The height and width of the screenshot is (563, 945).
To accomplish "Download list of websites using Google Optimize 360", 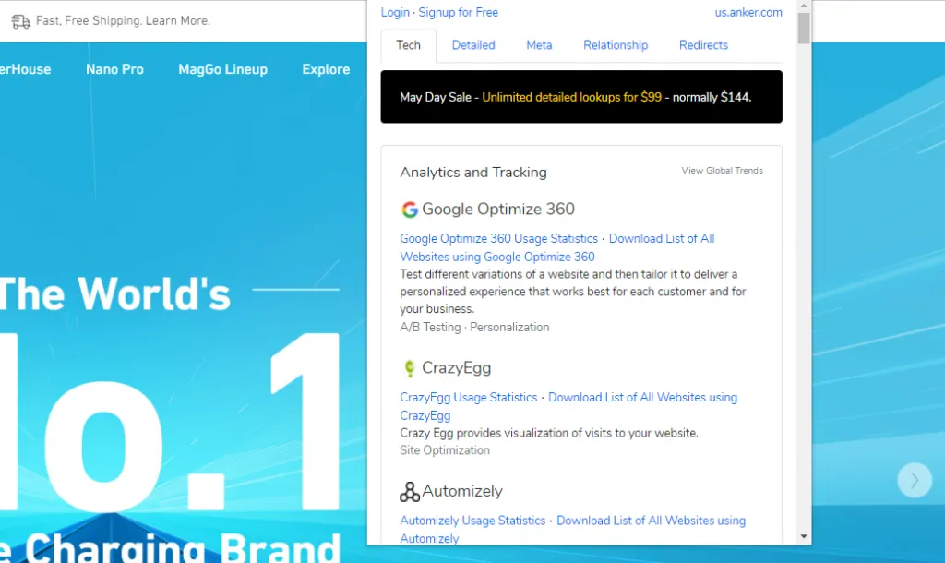I will (557, 247).
